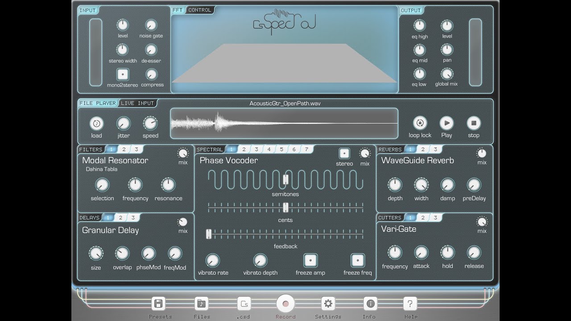Click the input level knob

tap(123, 25)
